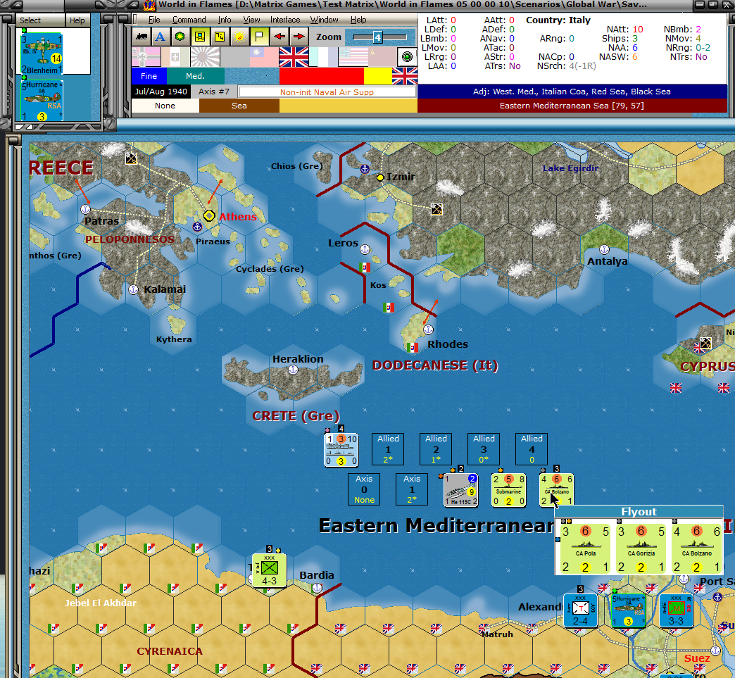Select the Allied 4 sea box section
Viewport: 735px width, 678px height.
(532, 449)
